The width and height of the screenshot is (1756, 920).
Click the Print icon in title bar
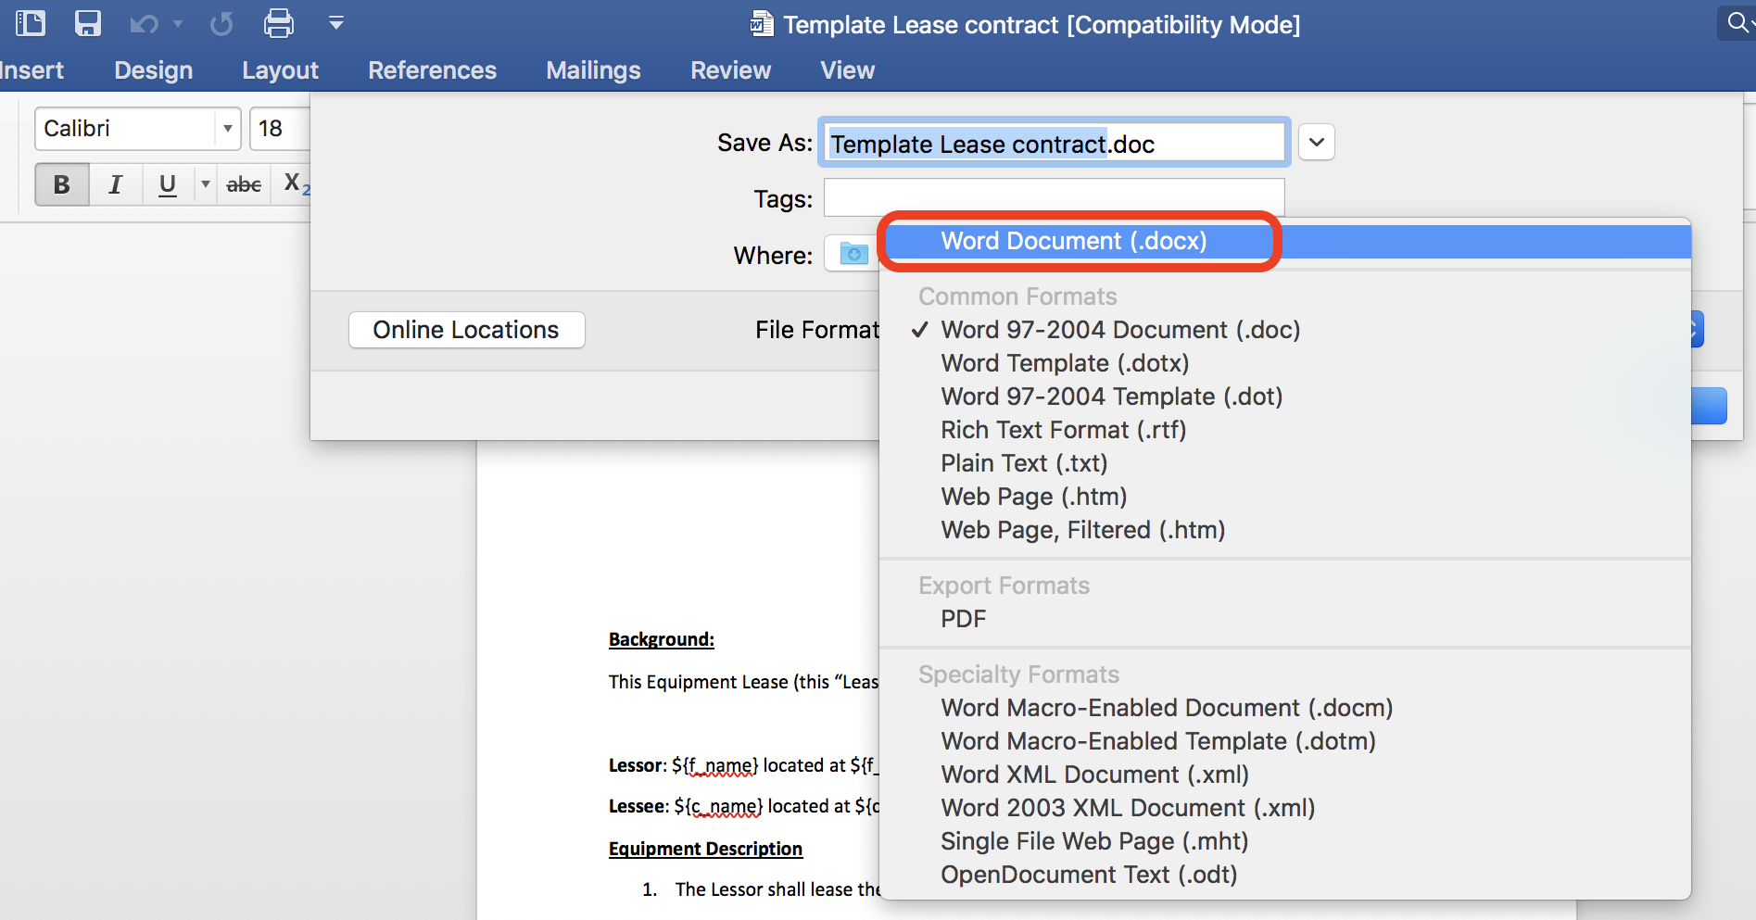(278, 23)
